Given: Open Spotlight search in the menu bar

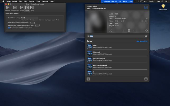Looking at the screenshot, I should (x=162, y=1).
